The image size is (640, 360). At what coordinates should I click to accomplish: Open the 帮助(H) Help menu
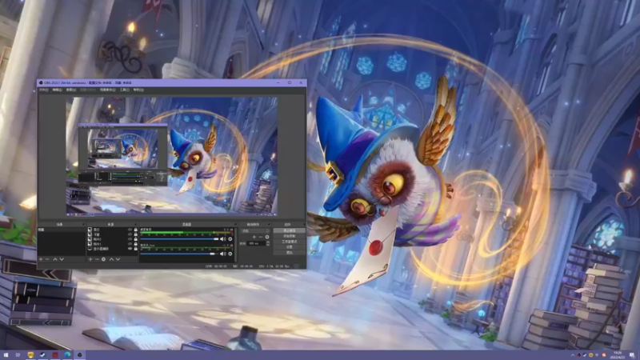tap(138, 90)
